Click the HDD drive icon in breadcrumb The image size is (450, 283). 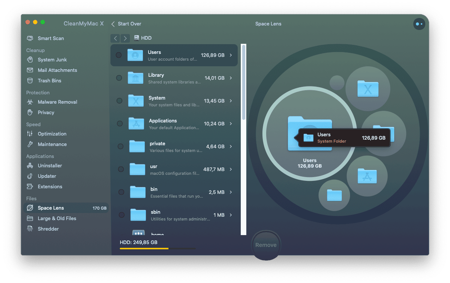pyautogui.click(x=137, y=38)
